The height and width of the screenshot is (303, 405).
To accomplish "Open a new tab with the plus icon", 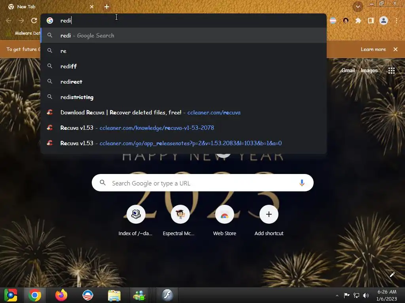I will 107,7.
